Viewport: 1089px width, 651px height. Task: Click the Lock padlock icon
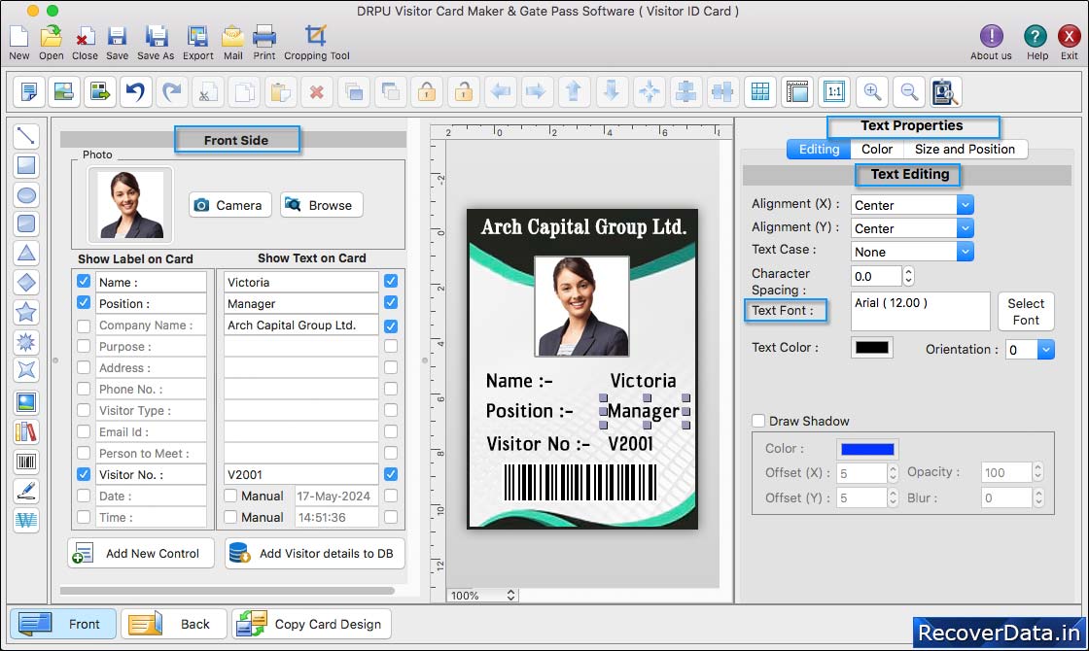click(x=427, y=91)
